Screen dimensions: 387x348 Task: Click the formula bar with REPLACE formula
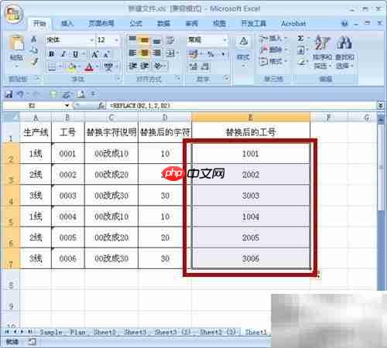point(242,105)
